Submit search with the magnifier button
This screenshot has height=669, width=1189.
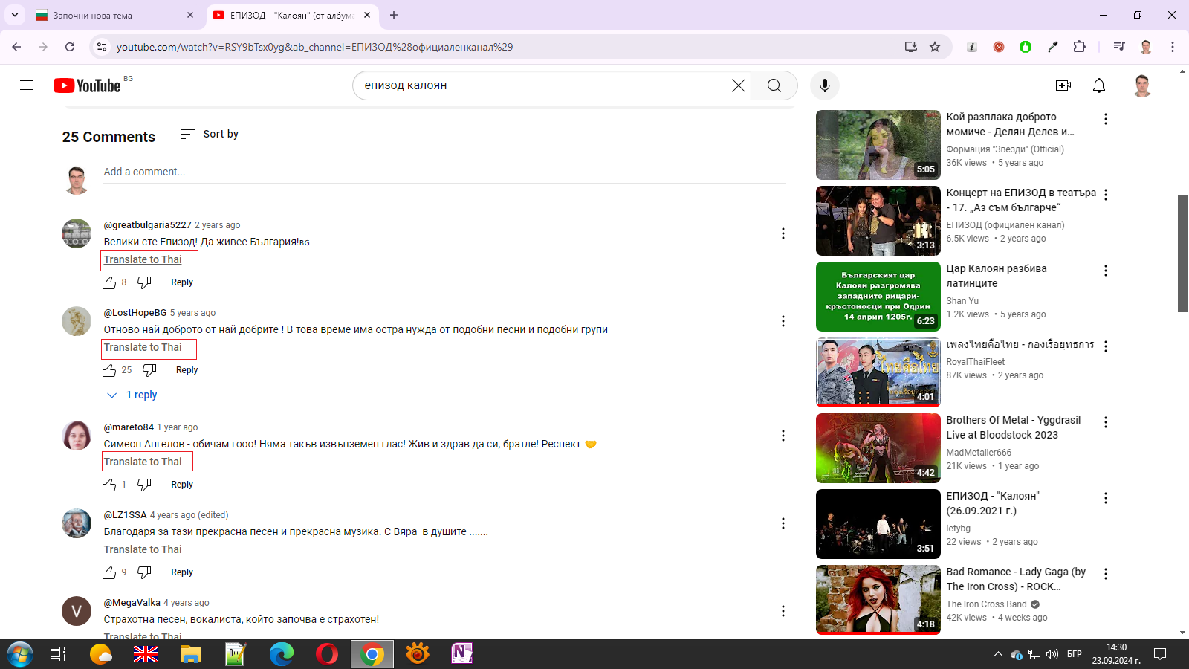774,85
